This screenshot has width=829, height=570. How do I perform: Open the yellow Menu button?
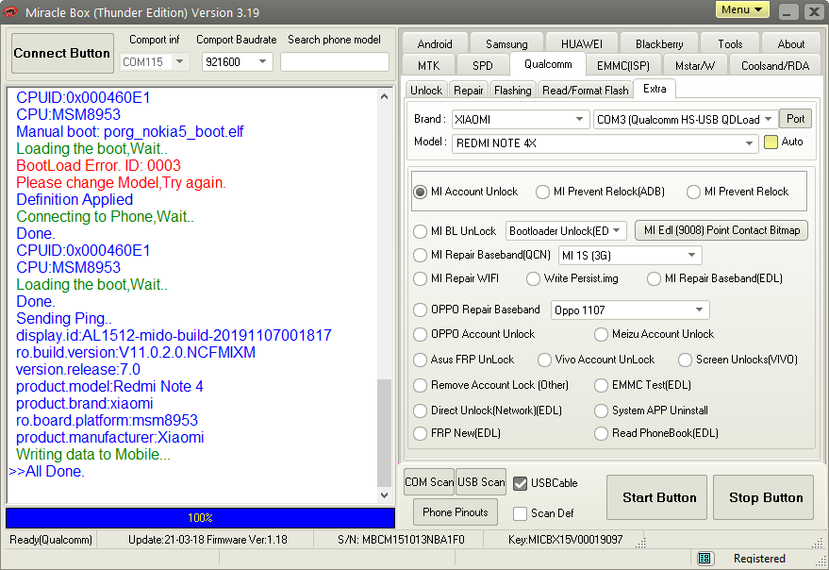[742, 9]
